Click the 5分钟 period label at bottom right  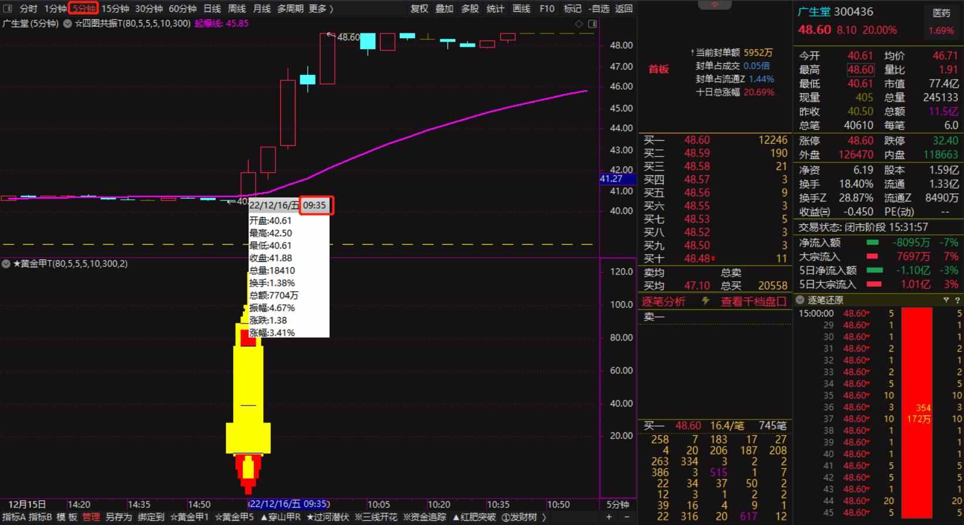(x=618, y=504)
